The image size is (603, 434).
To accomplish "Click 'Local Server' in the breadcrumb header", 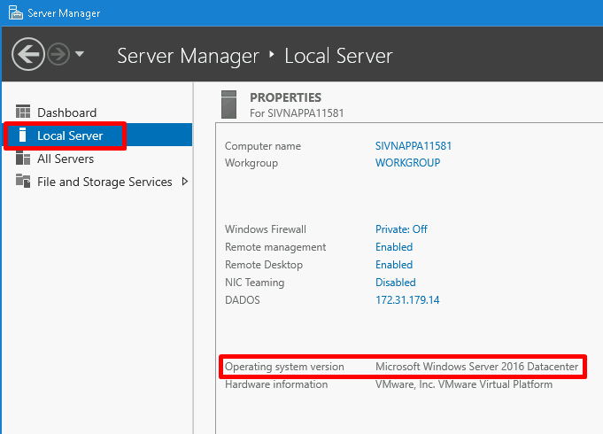I will pos(338,56).
